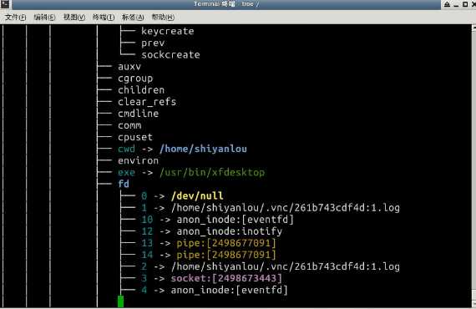Screen dimensions: 476x309
Task: Click the 'cwd' symlink name
Action: point(126,149)
